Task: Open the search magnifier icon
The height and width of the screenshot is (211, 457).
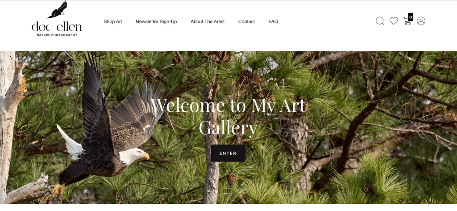Action: tap(380, 21)
